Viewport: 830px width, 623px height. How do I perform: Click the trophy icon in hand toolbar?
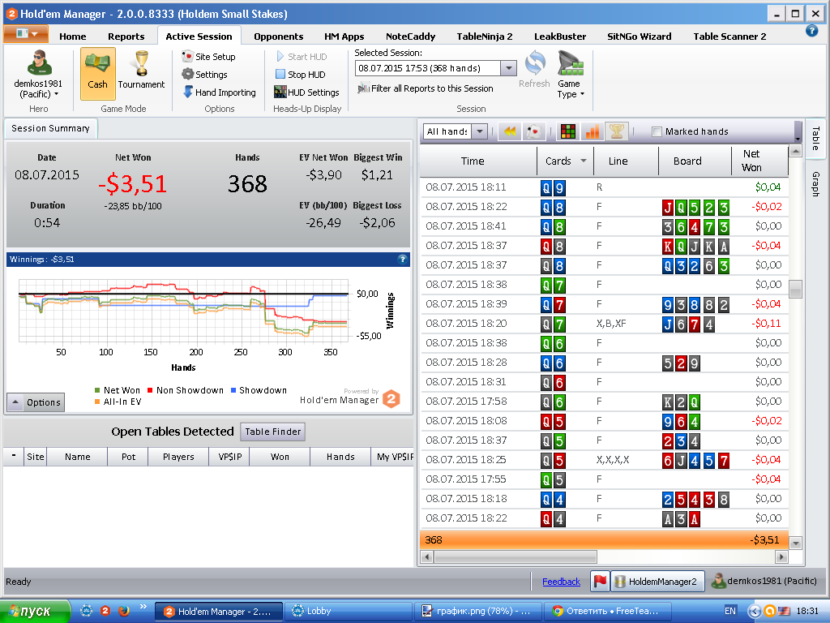pos(617,131)
